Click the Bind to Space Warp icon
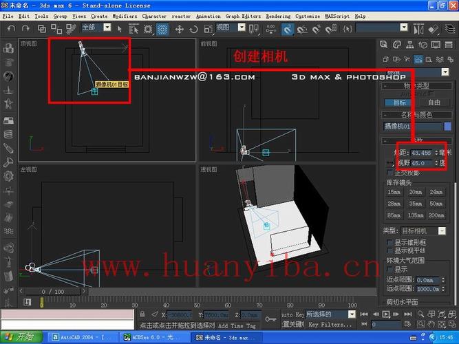The height and width of the screenshot is (344, 459). pos(71,28)
